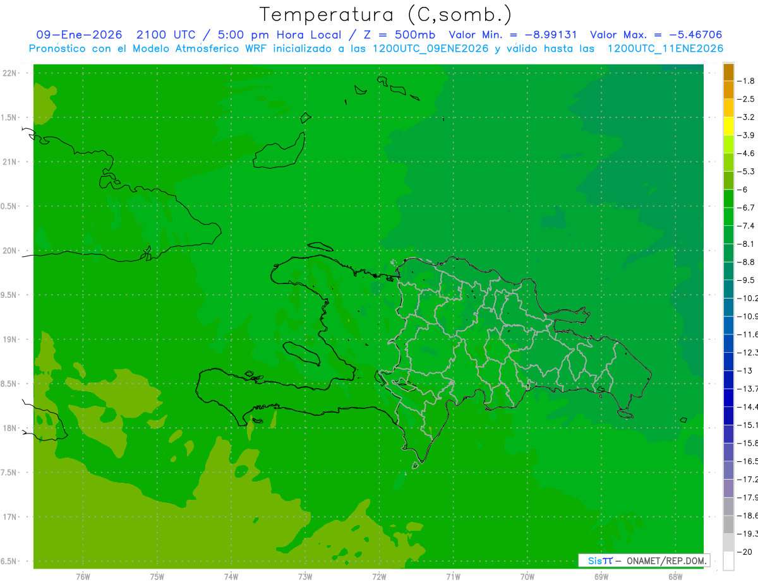Pick the yellow swatch between -3.2 and -3.9
This screenshot has height=585, width=758.
(728, 126)
